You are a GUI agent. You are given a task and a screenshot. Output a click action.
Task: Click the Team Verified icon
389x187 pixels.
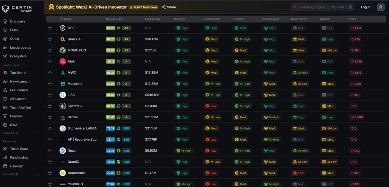coord(5,108)
